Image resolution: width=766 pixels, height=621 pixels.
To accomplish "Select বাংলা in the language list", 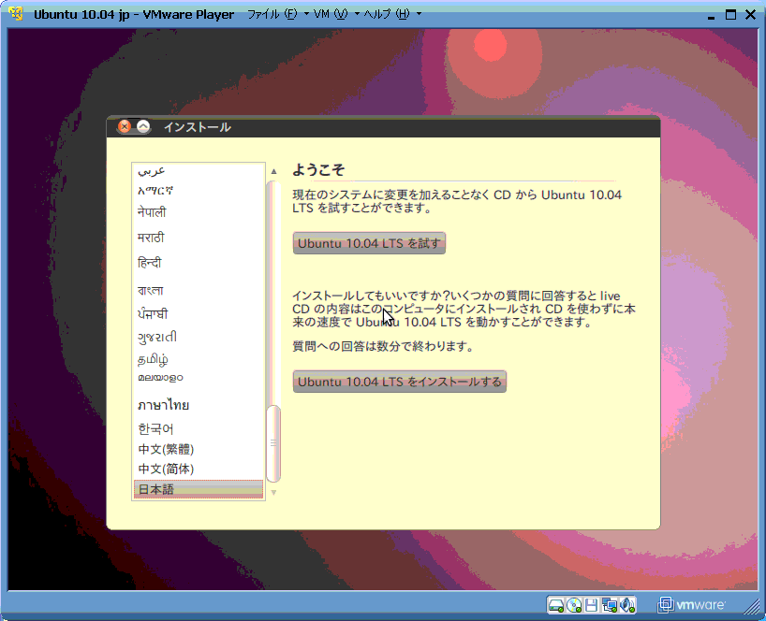I will (199, 290).
